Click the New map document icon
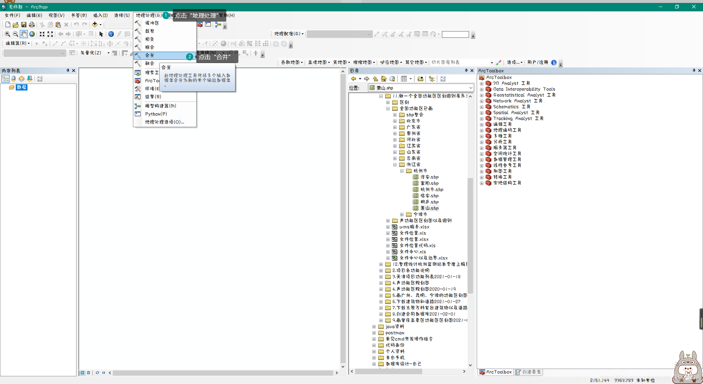The image size is (703, 384). (x=8, y=25)
